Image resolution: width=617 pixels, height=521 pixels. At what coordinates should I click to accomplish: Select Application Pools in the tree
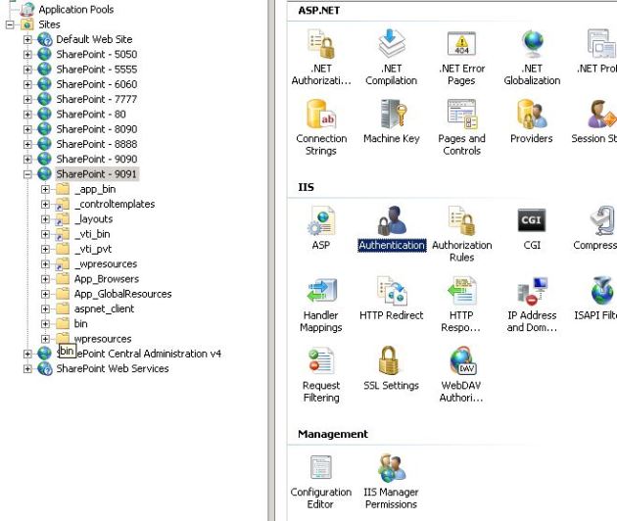point(76,10)
